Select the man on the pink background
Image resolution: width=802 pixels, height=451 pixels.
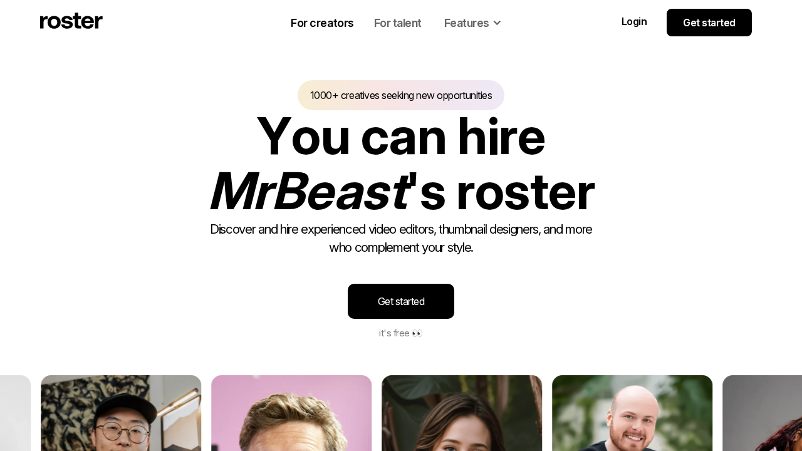tap(291, 413)
